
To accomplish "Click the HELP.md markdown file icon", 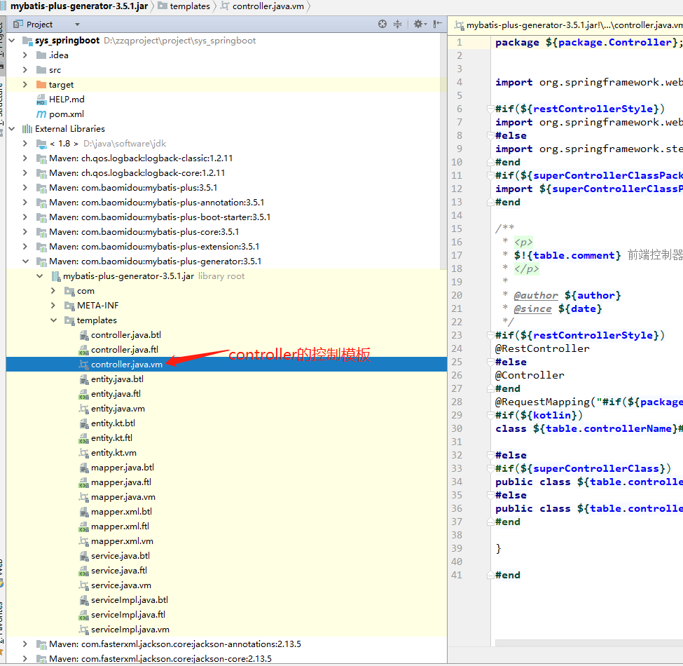I will pos(41,100).
